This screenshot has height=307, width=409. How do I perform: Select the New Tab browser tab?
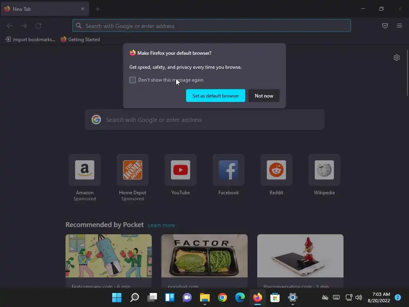[x=45, y=9]
